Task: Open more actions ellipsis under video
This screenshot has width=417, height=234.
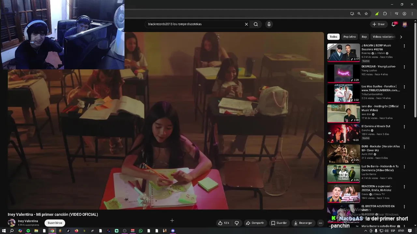Action: click(x=321, y=223)
